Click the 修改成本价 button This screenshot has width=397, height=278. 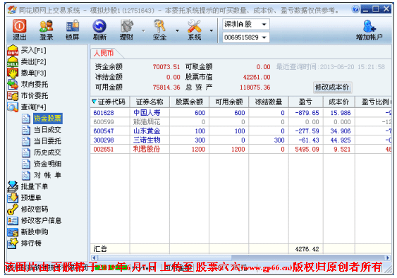(x=332, y=87)
